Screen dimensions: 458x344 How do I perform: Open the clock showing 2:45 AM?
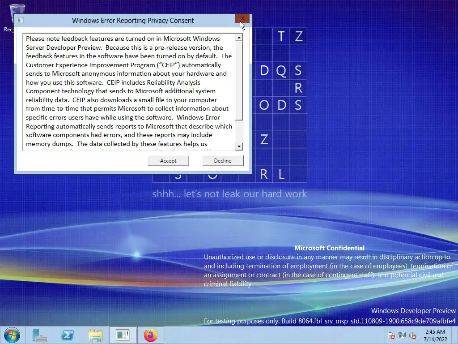click(435, 335)
